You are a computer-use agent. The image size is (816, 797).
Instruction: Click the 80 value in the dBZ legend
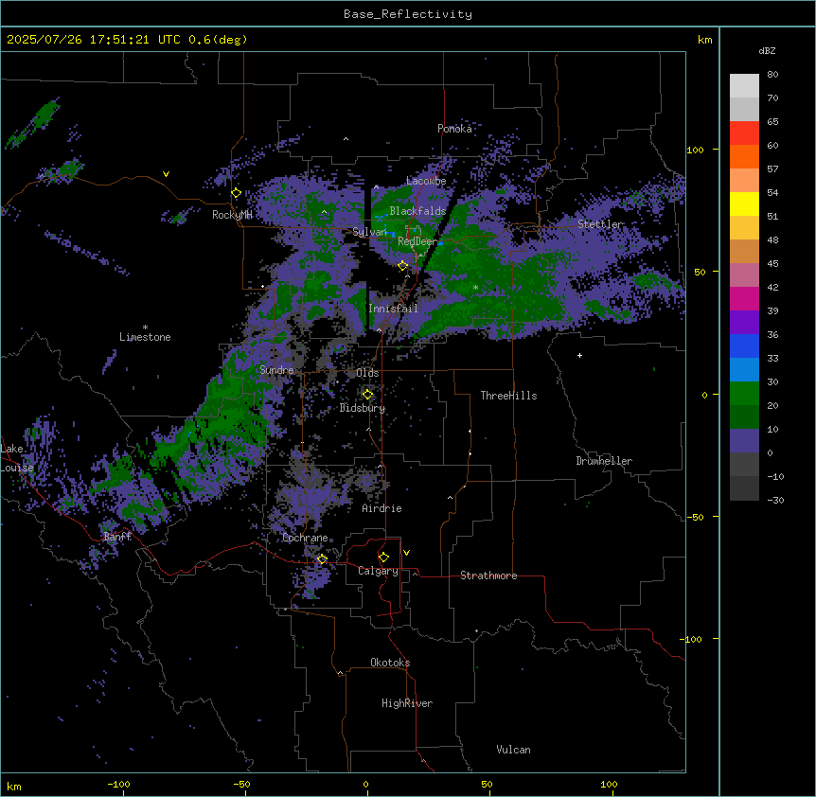click(772, 75)
